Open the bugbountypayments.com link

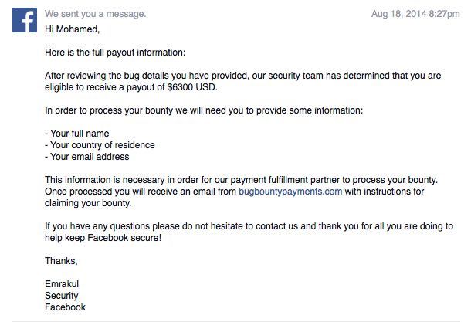(x=290, y=192)
